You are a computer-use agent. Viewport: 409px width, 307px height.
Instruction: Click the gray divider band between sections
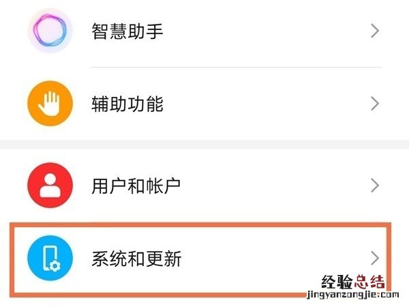click(204, 145)
